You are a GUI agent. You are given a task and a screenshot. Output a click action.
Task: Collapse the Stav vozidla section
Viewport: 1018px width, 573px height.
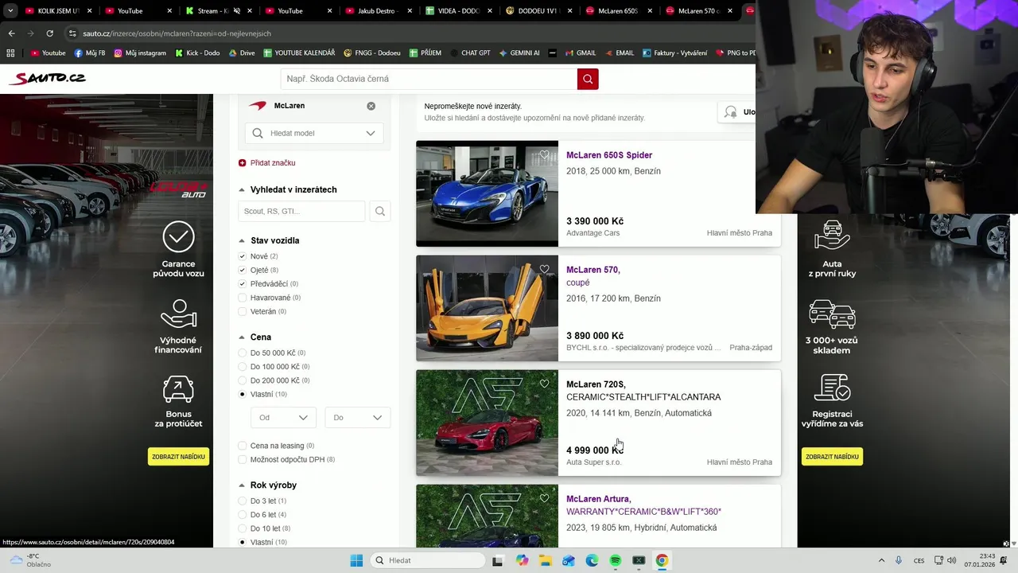(x=242, y=240)
